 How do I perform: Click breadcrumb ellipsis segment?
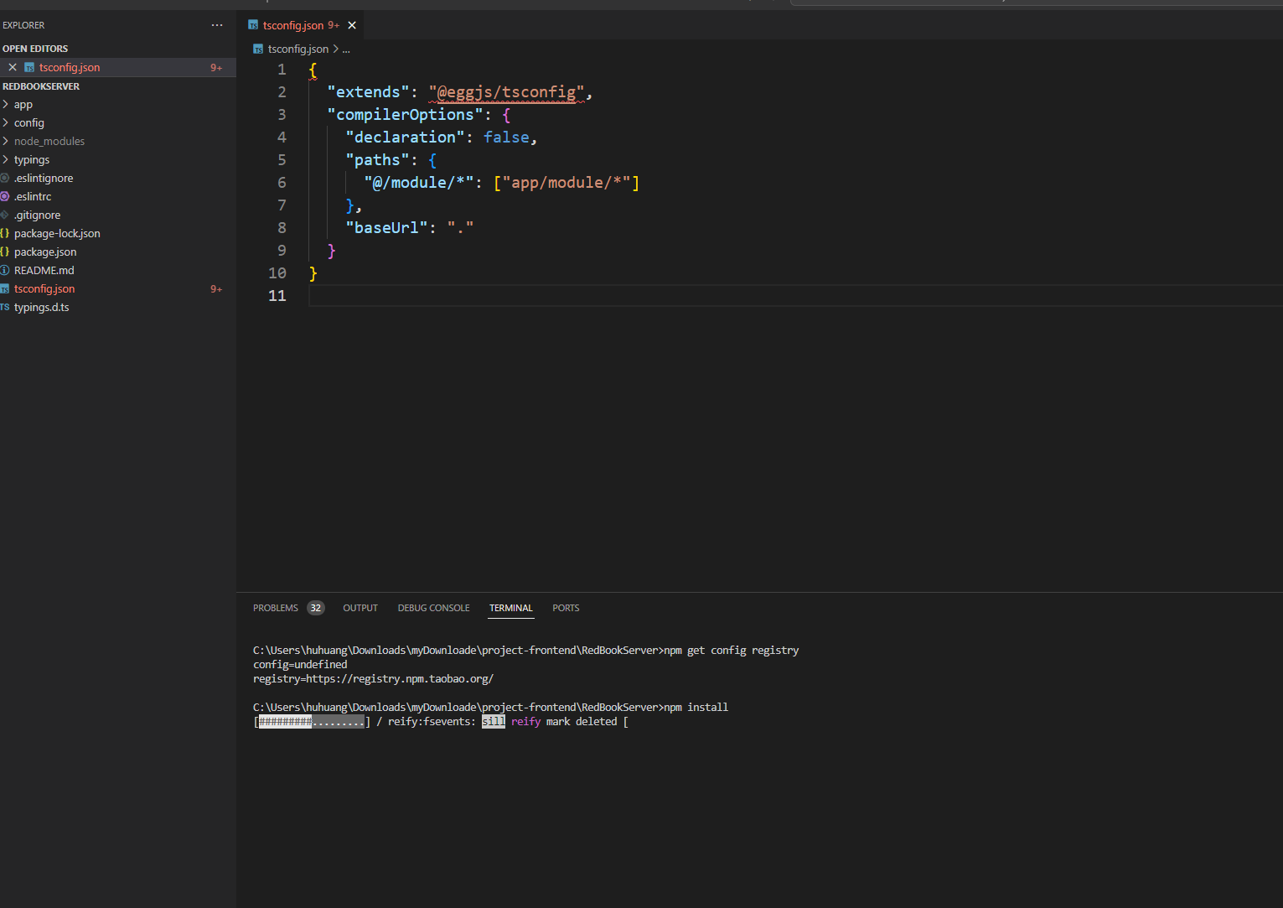point(346,49)
